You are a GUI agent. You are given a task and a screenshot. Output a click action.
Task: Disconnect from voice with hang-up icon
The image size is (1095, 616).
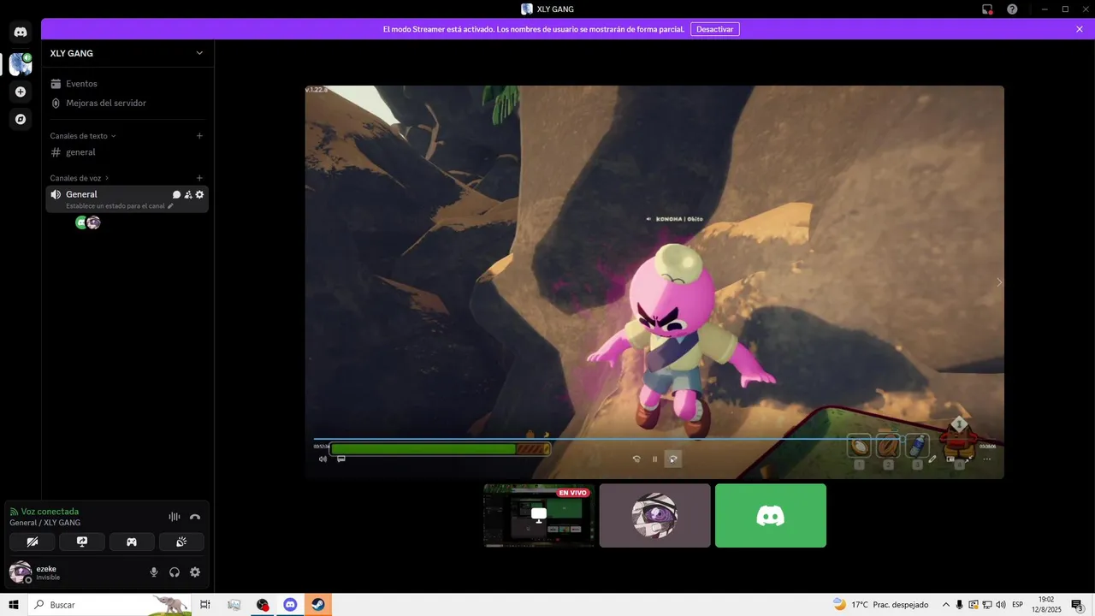[195, 517]
